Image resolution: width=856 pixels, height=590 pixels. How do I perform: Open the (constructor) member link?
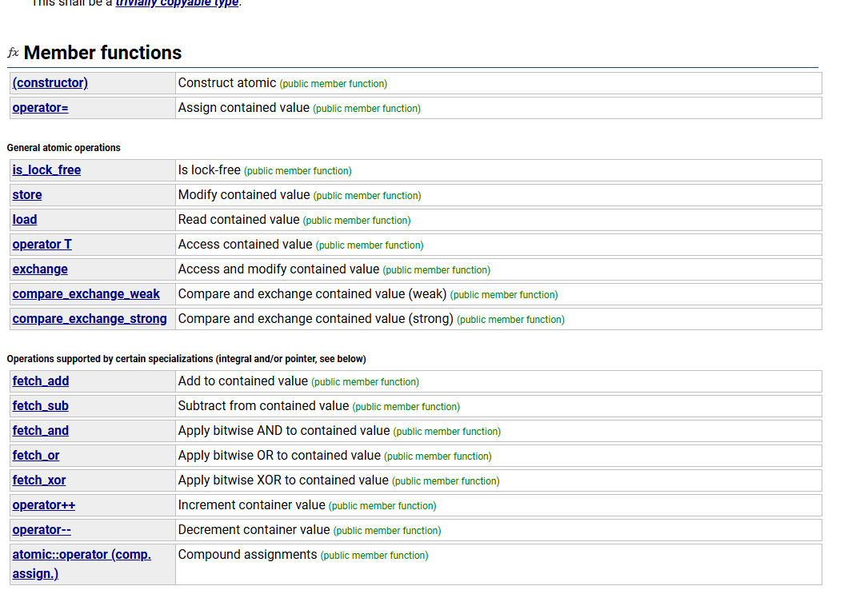50,83
